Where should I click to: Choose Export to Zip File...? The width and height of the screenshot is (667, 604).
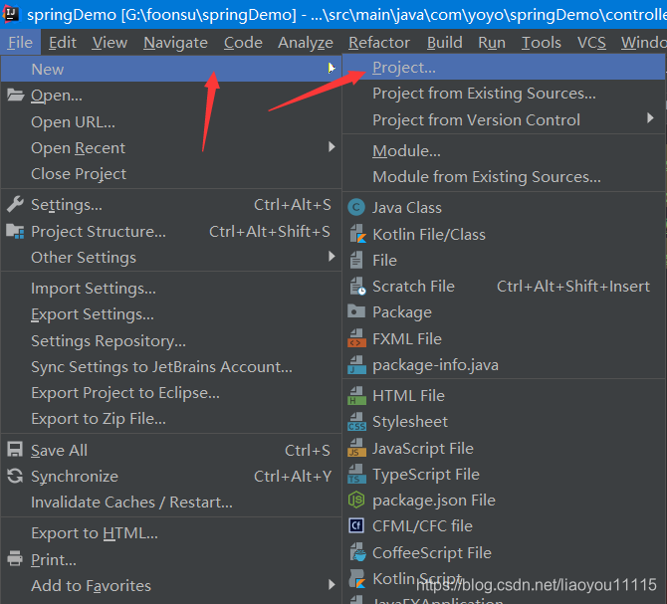pos(171,419)
